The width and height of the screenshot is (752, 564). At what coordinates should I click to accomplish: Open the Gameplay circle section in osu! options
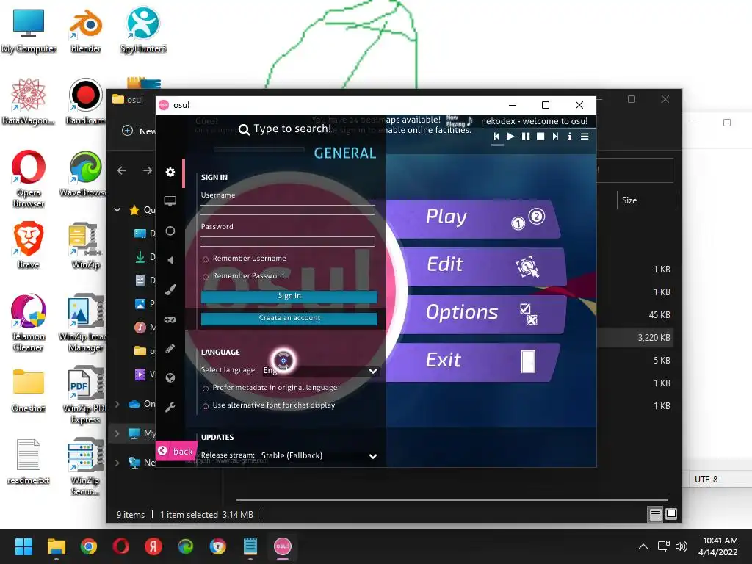(x=170, y=231)
